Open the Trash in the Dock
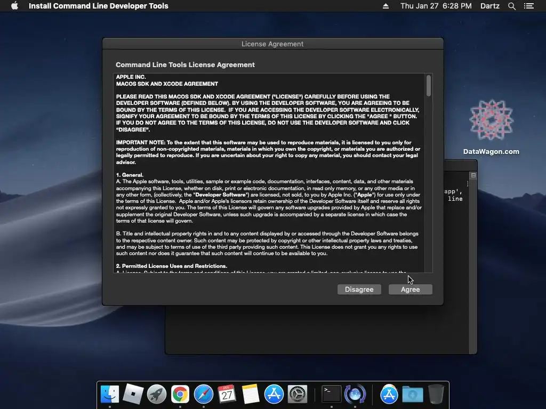This screenshot has height=409, width=546. coord(436,394)
